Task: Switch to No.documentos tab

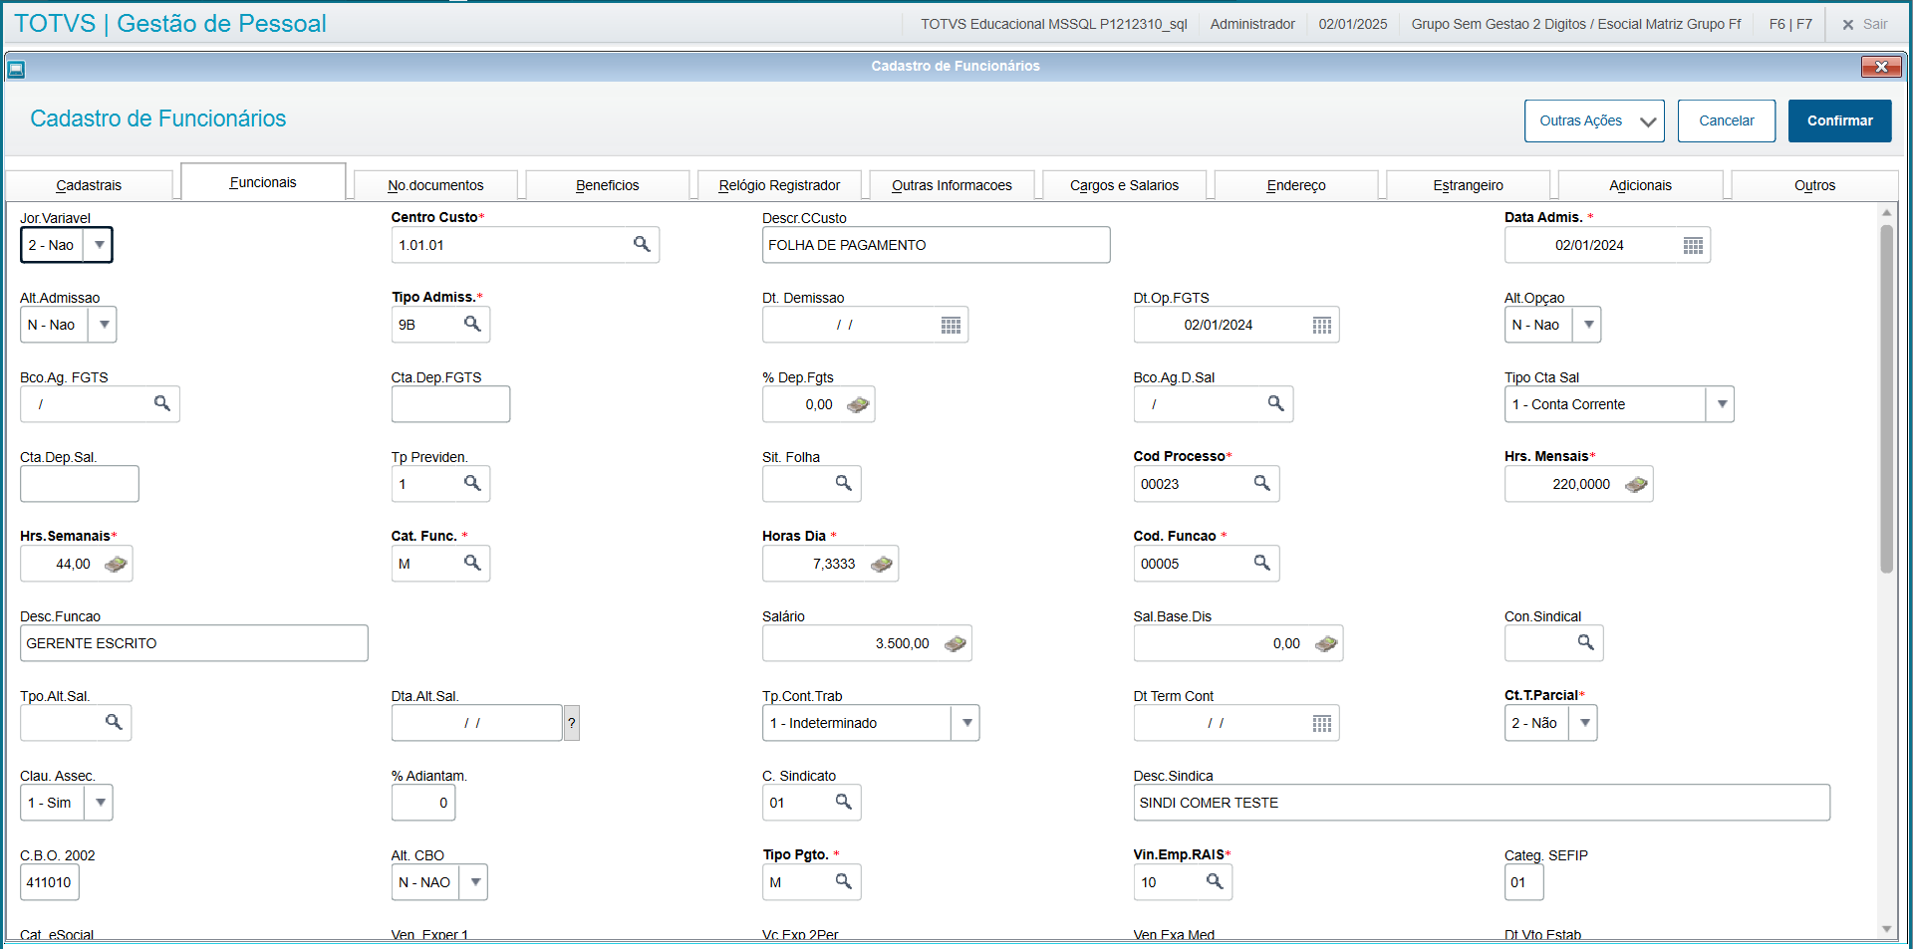Action: [435, 185]
